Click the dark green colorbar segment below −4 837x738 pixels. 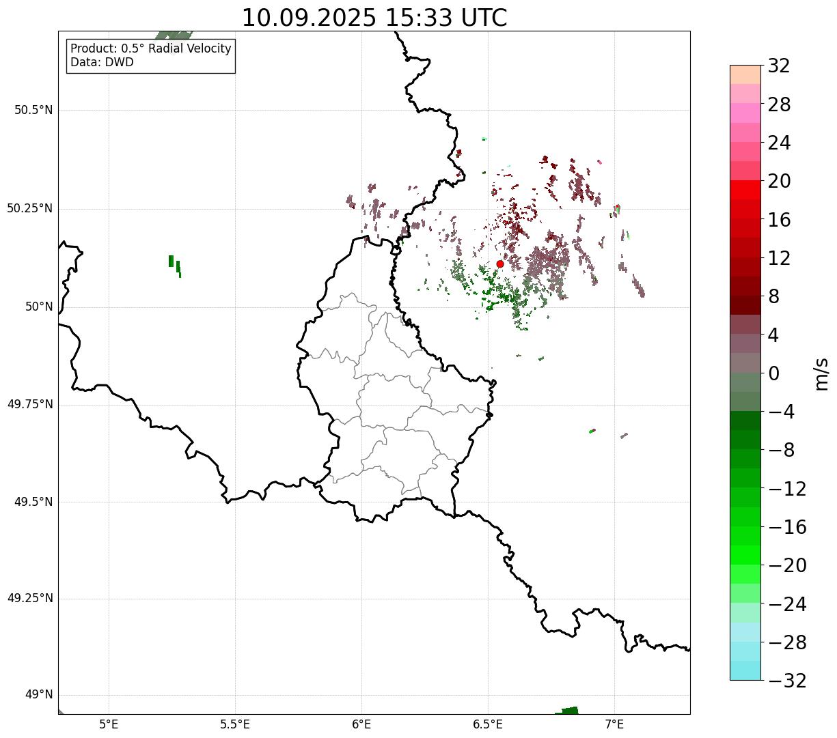[745, 421]
